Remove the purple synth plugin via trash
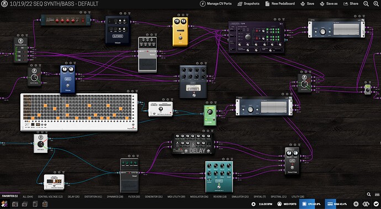Image resolution: width=381 pixels, height=209 pixels. (283, 19)
